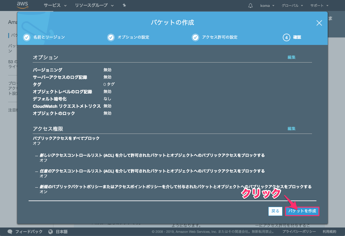This screenshot has width=345, height=236.
Task: Open the notifications bell icon
Action: pos(250,6)
